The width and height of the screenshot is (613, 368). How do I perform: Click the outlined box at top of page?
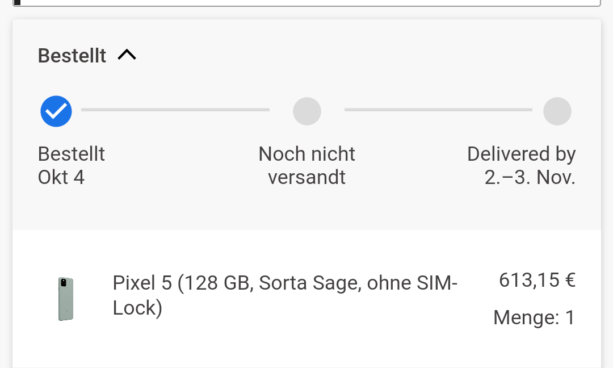pyautogui.click(x=307, y=3)
